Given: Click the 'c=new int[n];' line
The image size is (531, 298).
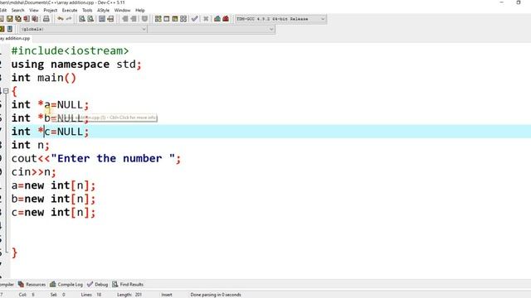Looking at the screenshot, I should 53,213.
